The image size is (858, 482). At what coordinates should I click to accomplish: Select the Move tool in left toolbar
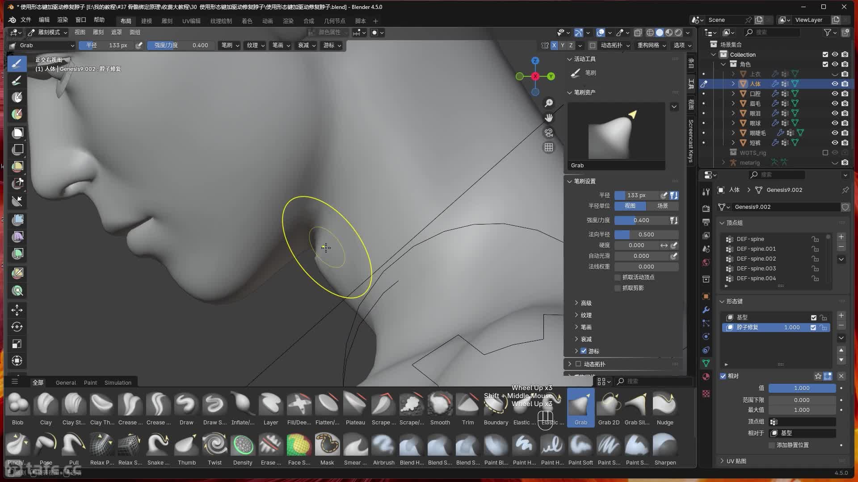click(17, 310)
